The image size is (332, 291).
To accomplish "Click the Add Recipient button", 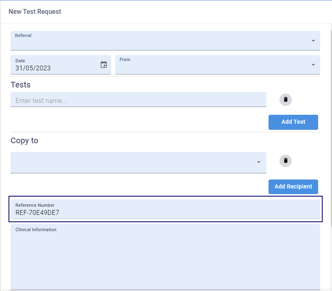I will 293,186.
